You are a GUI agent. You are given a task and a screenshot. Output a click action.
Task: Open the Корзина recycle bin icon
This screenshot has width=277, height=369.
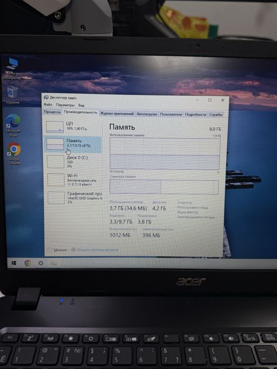(12, 95)
